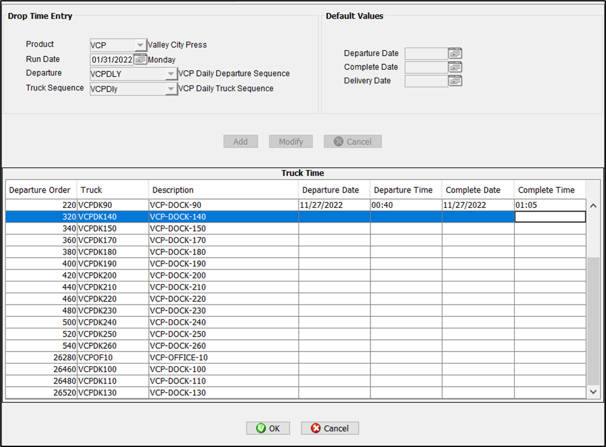Screen dimensions: 606x447
Task: Select the VCPDK90 truck row
Action: [112, 205]
